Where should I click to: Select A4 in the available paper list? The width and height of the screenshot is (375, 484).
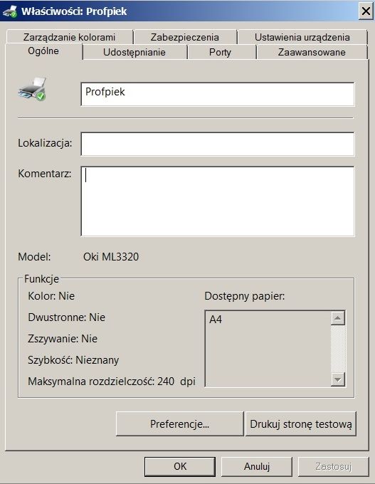tap(216, 320)
